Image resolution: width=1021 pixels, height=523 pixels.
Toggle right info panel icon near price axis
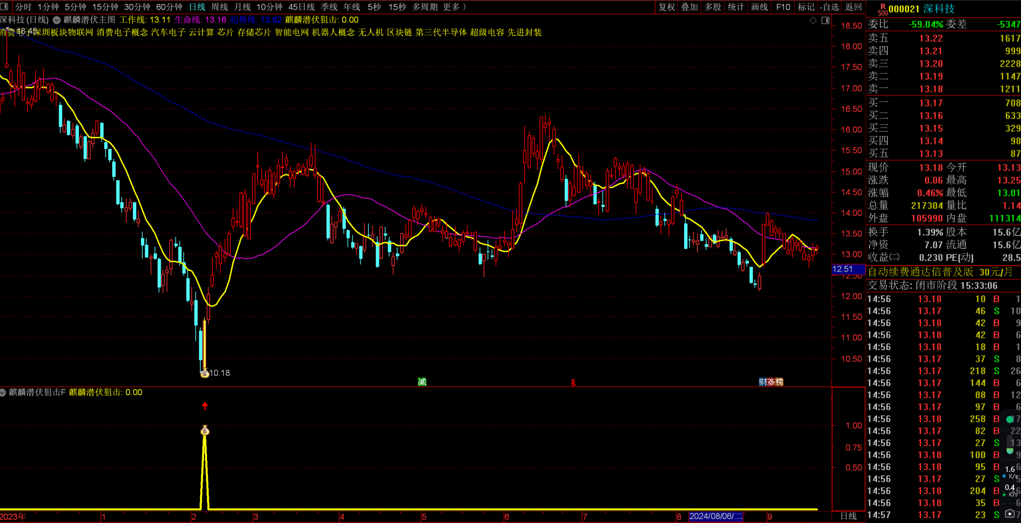click(825, 20)
